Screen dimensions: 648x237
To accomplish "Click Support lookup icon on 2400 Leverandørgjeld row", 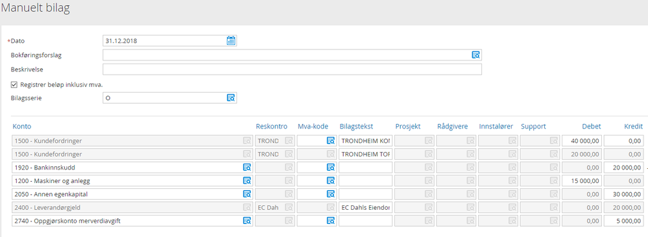I will (x=554, y=207).
